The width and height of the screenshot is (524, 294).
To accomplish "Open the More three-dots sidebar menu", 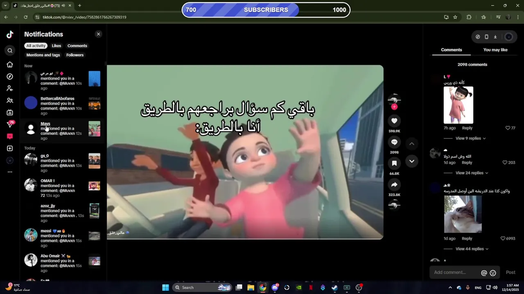I will pyautogui.click(x=10, y=172).
